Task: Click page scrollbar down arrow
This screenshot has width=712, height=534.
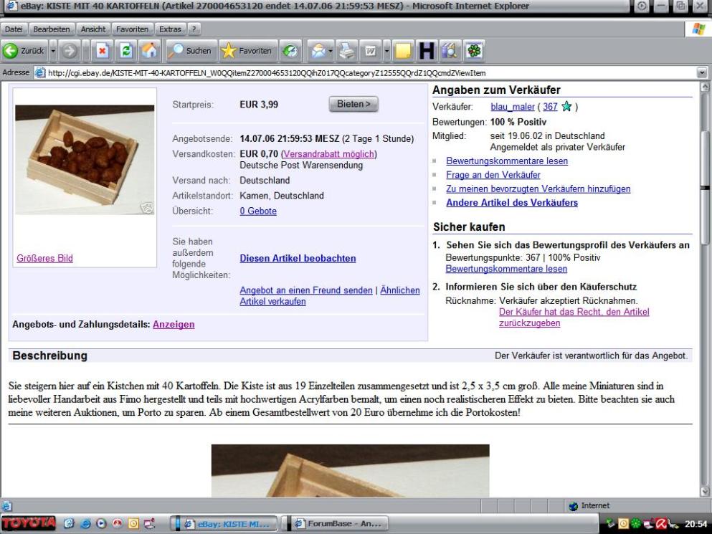Action: pos(705,491)
